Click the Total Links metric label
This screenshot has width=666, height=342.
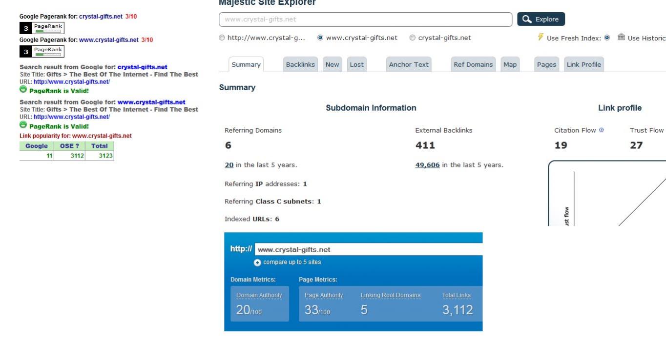(457, 295)
